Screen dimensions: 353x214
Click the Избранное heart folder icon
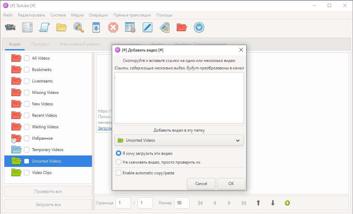[16, 138]
